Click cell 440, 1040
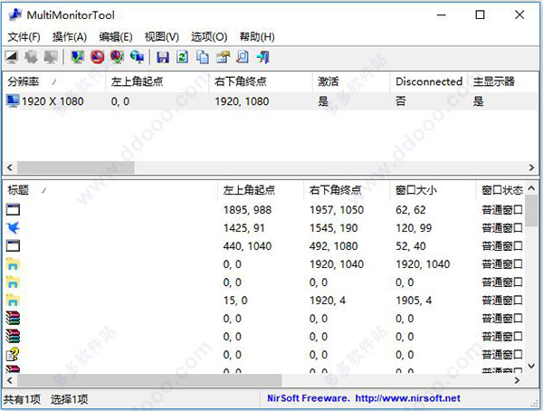Screen dimensions: 543x411 (x=247, y=245)
